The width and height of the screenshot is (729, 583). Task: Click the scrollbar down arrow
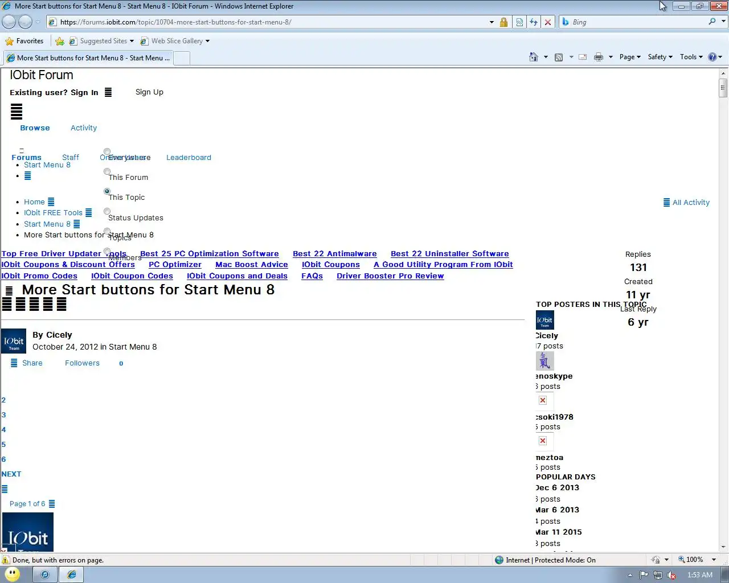[x=723, y=547]
